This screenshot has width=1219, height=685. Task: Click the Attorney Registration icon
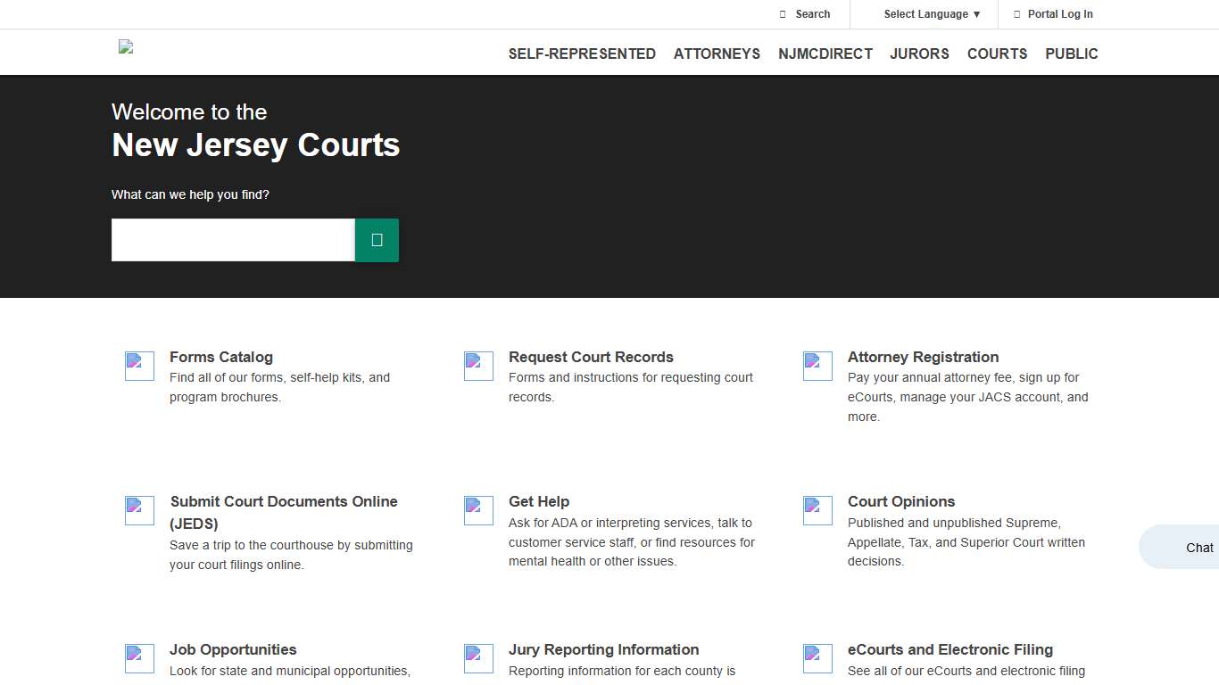(x=817, y=366)
